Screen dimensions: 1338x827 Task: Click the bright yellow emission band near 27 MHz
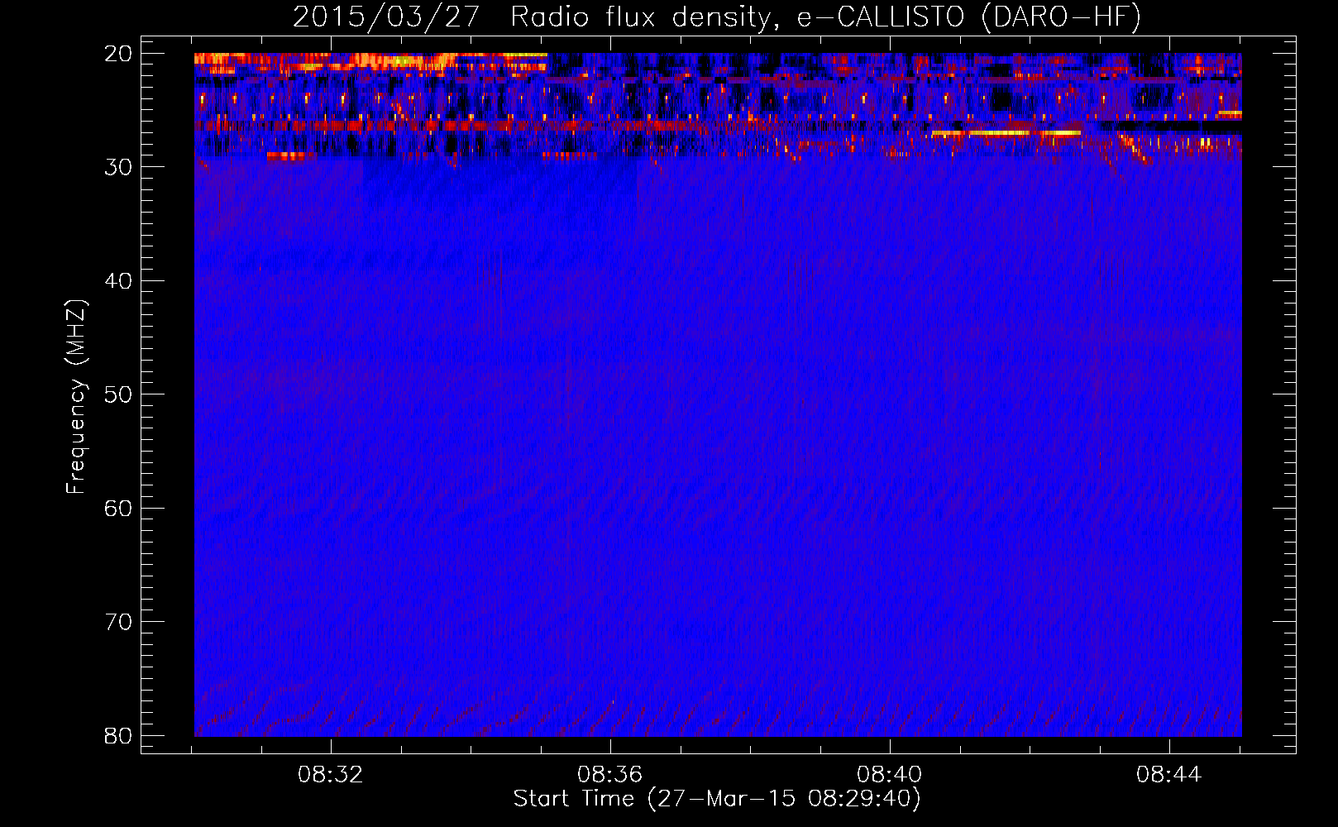pos(1006,132)
